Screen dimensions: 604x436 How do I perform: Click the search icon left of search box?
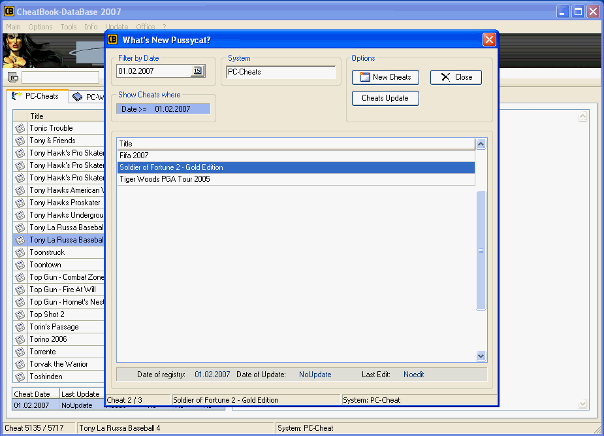13,78
